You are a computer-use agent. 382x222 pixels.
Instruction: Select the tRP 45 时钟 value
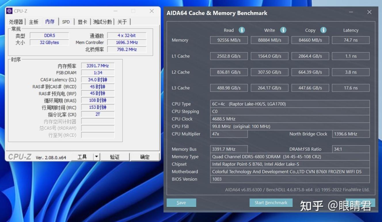point(98,93)
